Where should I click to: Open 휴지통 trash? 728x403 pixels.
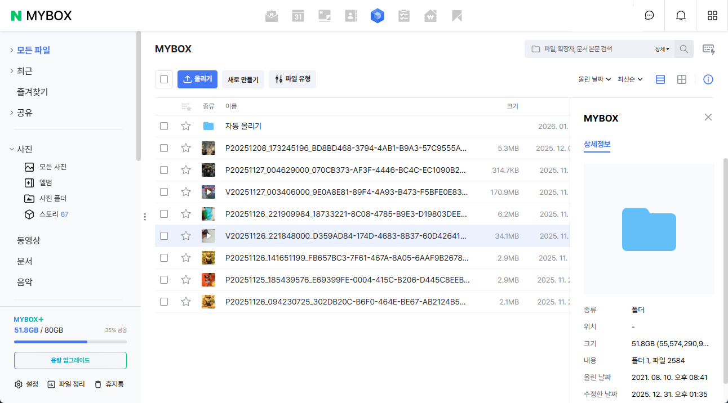[x=109, y=384]
